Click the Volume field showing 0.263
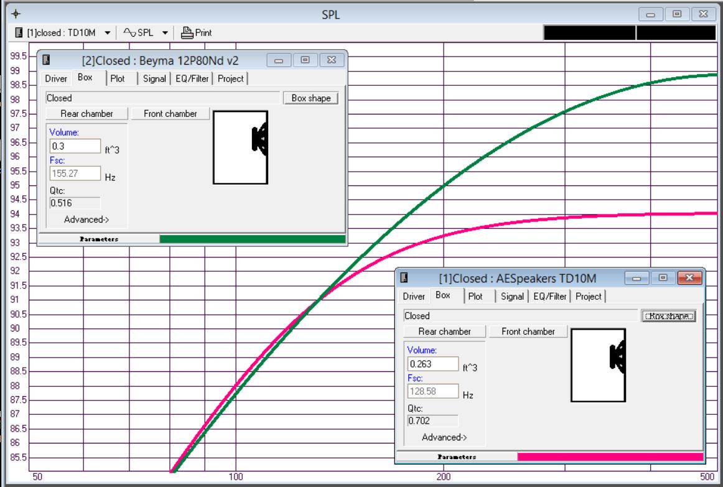The height and width of the screenshot is (487, 723). (433, 364)
